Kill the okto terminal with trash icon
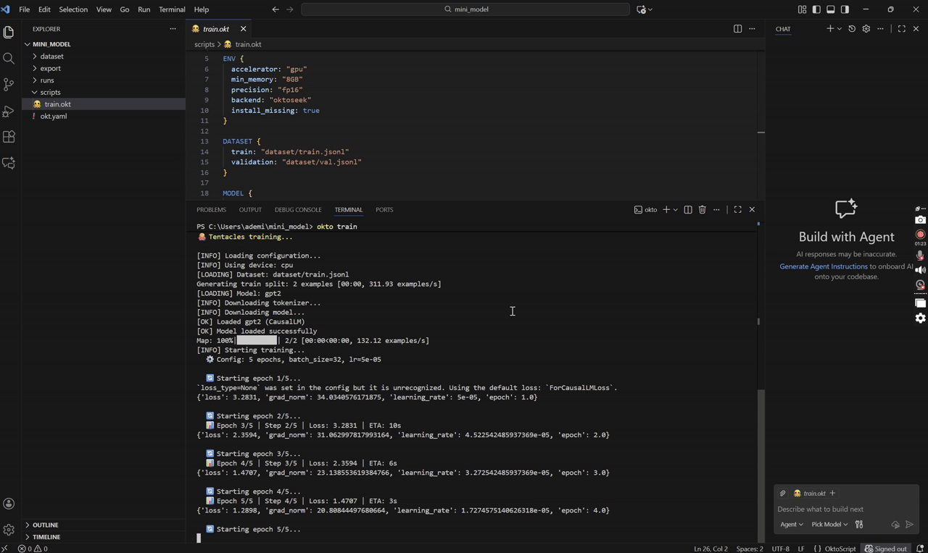Viewport: 928px width, 553px height. (702, 210)
